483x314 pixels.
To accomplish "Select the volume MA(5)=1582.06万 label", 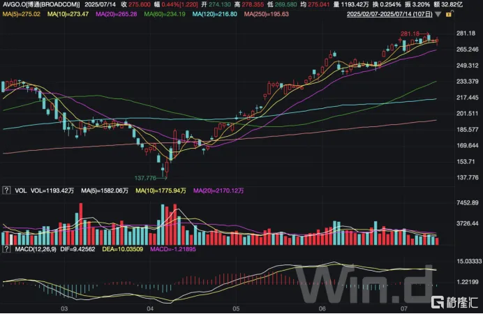I will (x=105, y=191).
